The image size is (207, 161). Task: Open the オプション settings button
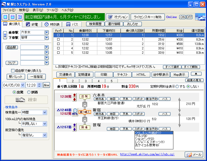(x=118, y=17)
